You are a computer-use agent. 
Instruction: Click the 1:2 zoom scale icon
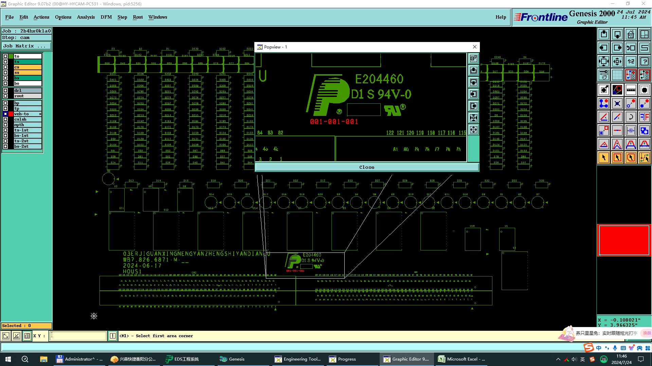631,61
